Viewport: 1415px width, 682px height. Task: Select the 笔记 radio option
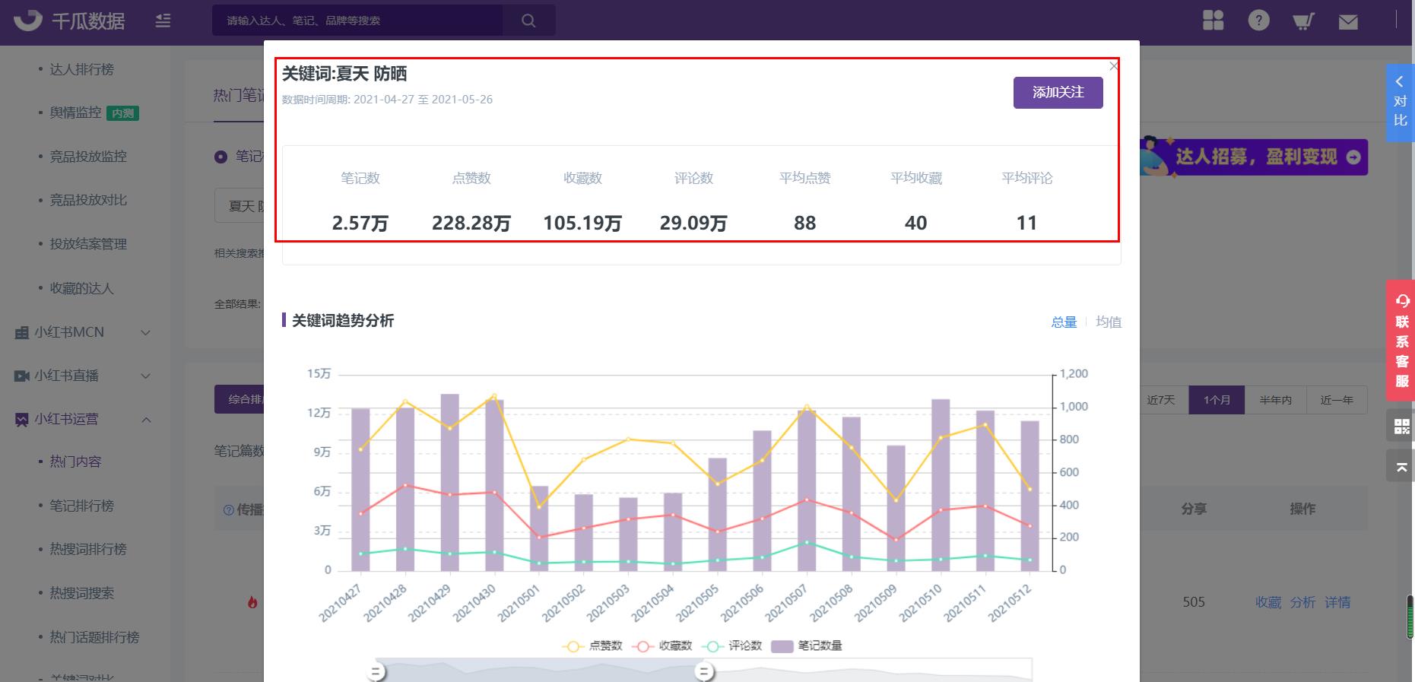[221, 157]
